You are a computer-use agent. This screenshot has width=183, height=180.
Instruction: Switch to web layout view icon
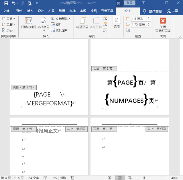click(130, 178)
